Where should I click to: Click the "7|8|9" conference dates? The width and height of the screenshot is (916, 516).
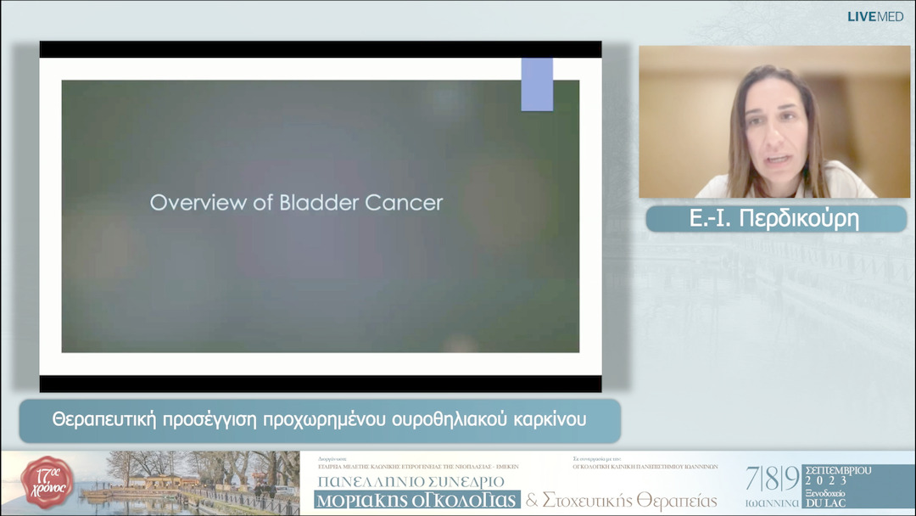pyautogui.click(x=772, y=479)
